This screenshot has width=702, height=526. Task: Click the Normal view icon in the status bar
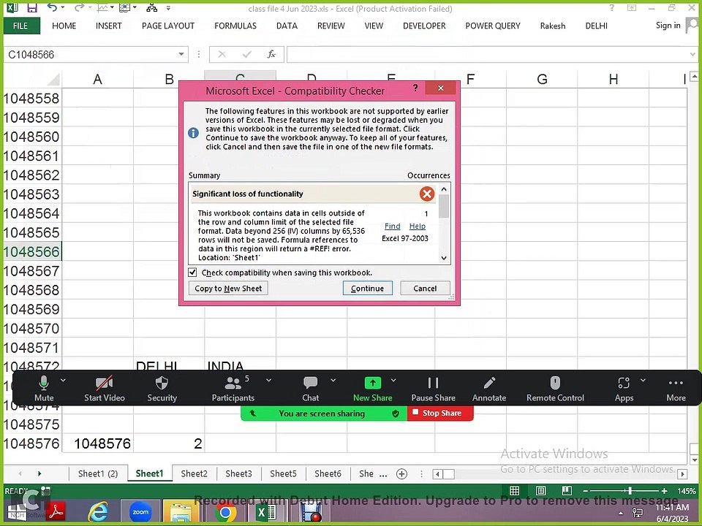coord(515,491)
